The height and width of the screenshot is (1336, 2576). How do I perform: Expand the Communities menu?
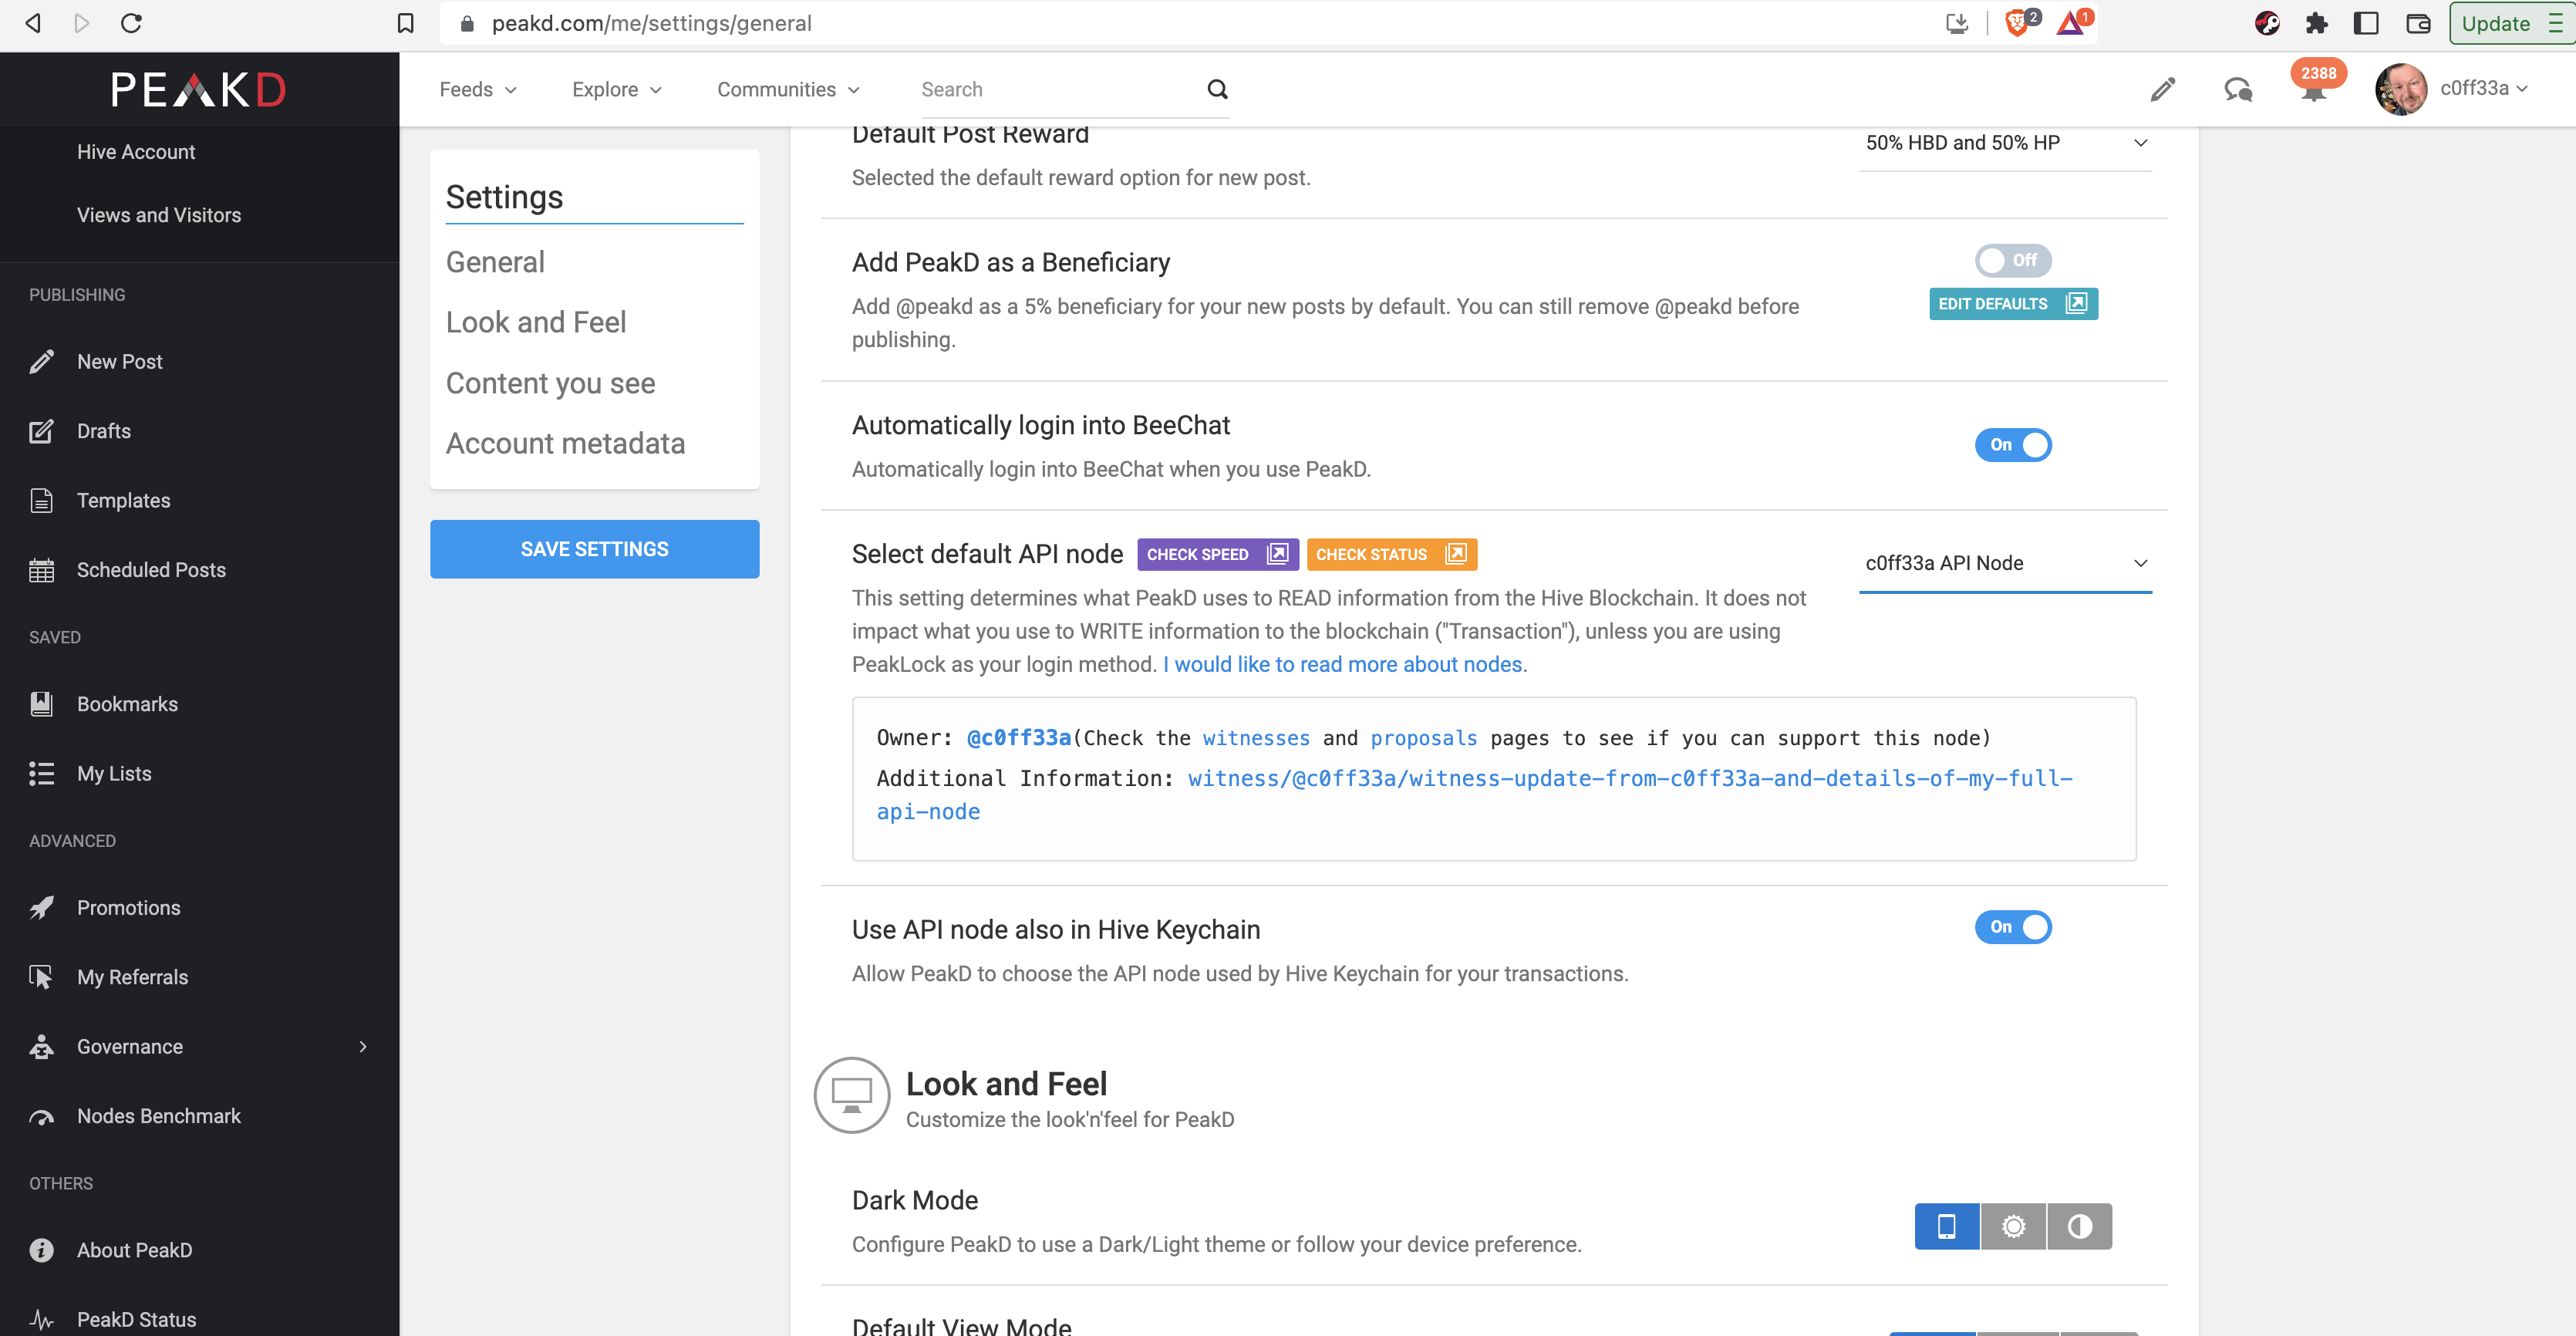[788, 89]
